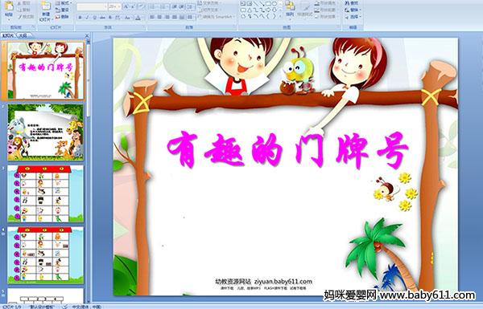
Task: Select slide 3 thumbnail with red roof
Action: [x=46, y=193]
